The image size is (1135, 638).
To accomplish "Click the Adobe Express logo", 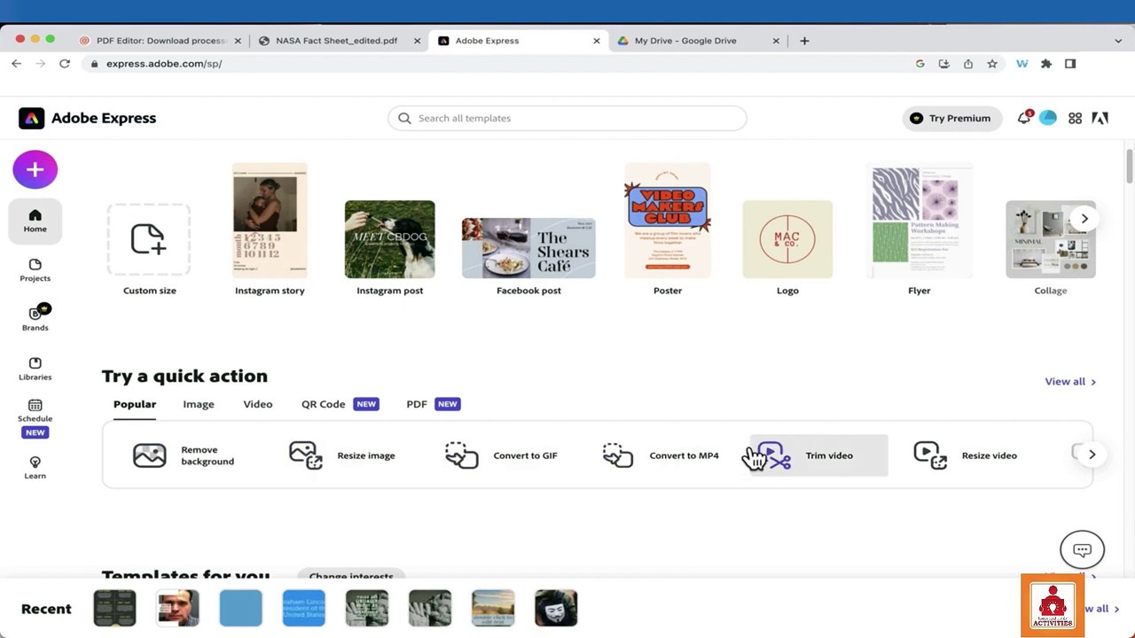I will pyautogui.click(x=88, y=118).
